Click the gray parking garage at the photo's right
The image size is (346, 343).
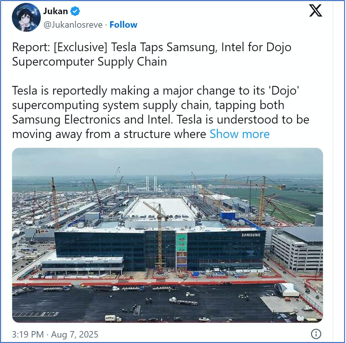[297, 250]
